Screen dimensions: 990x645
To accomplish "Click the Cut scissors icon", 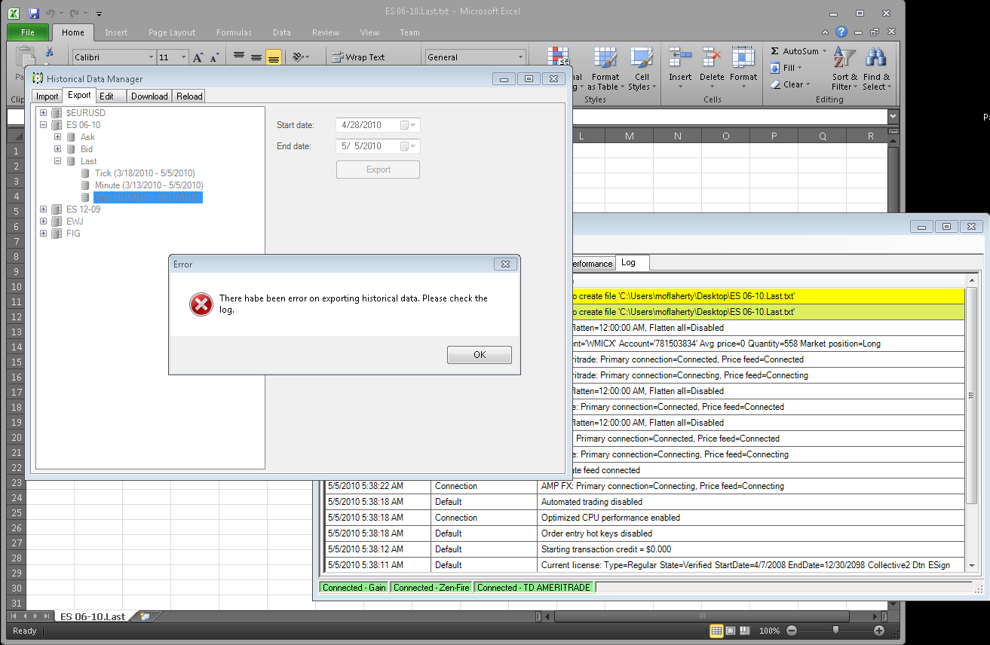I will pos(49,52).
